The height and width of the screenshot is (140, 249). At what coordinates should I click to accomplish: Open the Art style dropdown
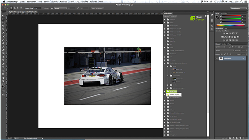point(60,8)
